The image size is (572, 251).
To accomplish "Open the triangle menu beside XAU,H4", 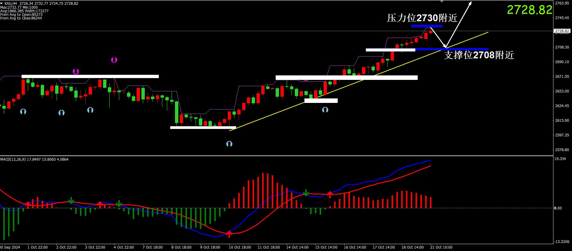I will [1, 3].
